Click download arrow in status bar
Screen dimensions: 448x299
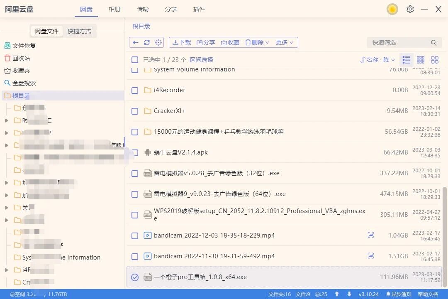click(x=349, y=294)
